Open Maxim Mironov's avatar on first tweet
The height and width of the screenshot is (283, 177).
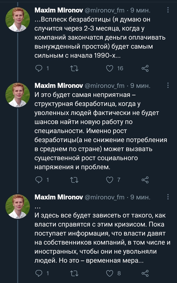pyautogui.click(x=18, y=20)
